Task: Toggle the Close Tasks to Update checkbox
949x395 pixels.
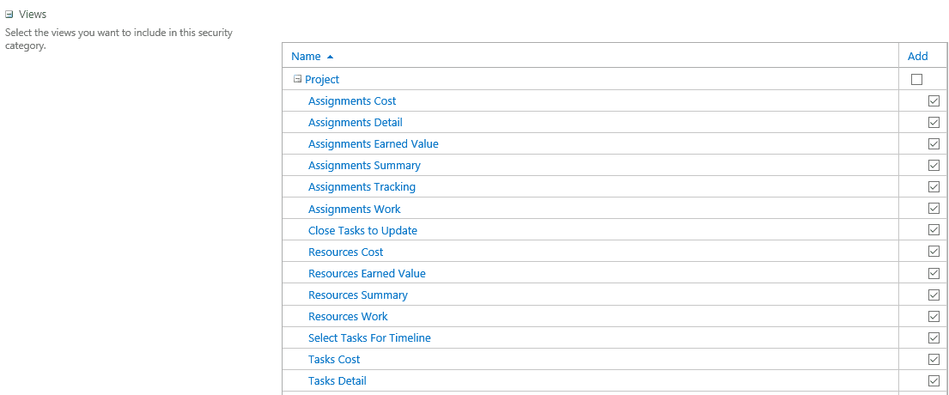Action: 934,230
